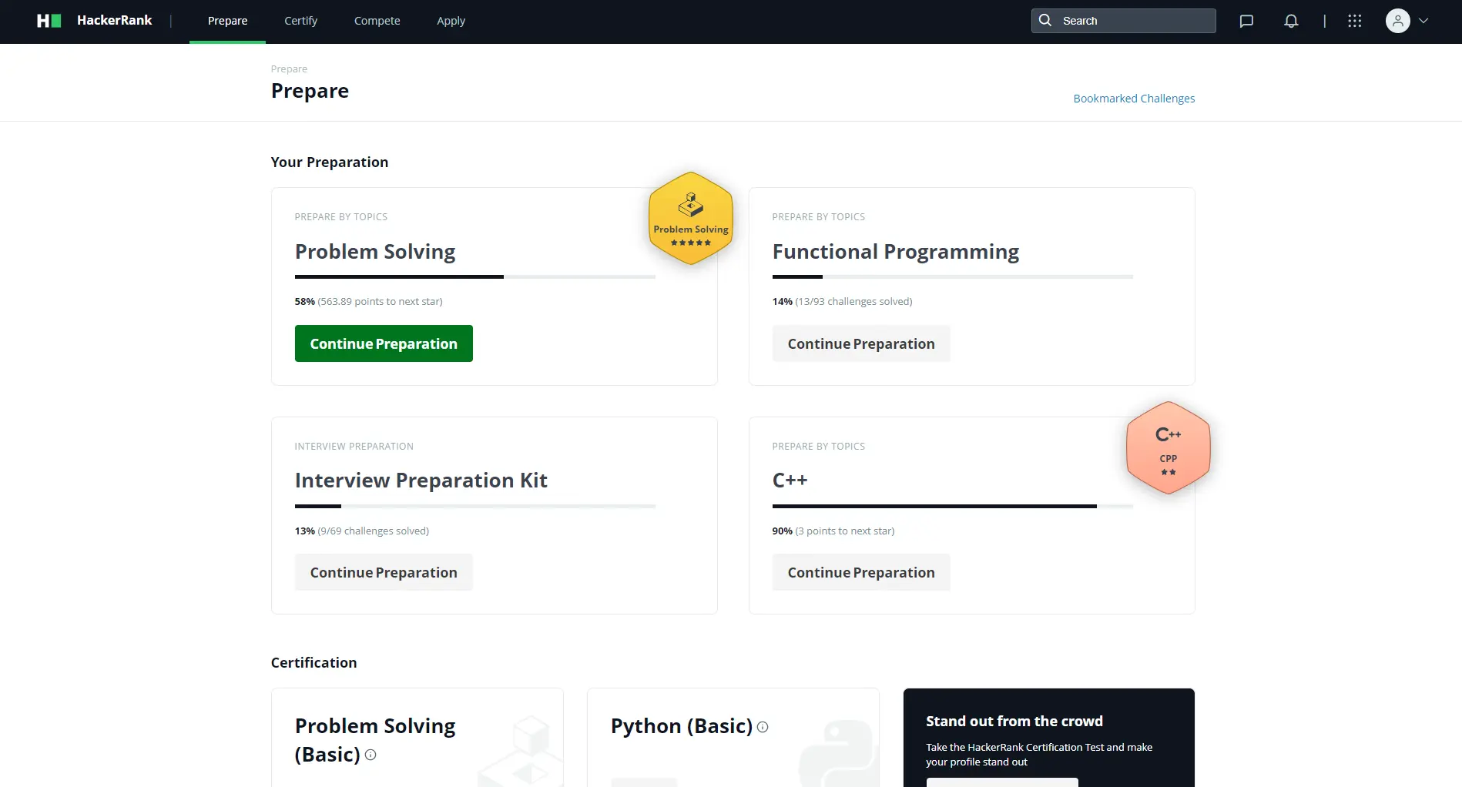Click the CPP hexagon badge

click(1169, 447)
